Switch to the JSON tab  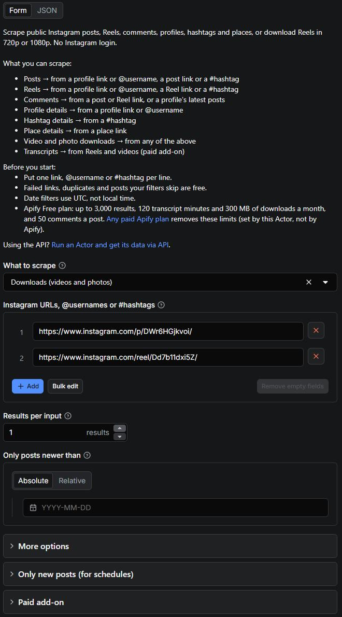coord(47,10)
